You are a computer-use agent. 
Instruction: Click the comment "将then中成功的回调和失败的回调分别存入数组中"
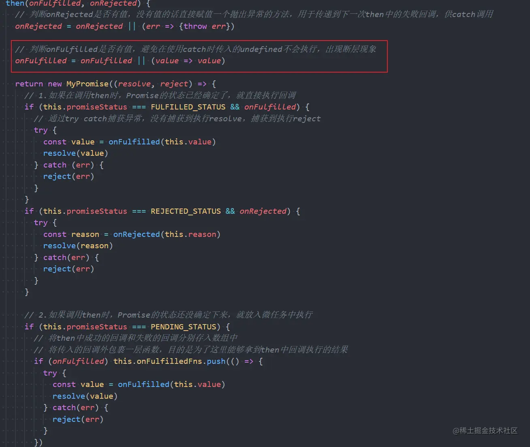(x=136, y=338)
